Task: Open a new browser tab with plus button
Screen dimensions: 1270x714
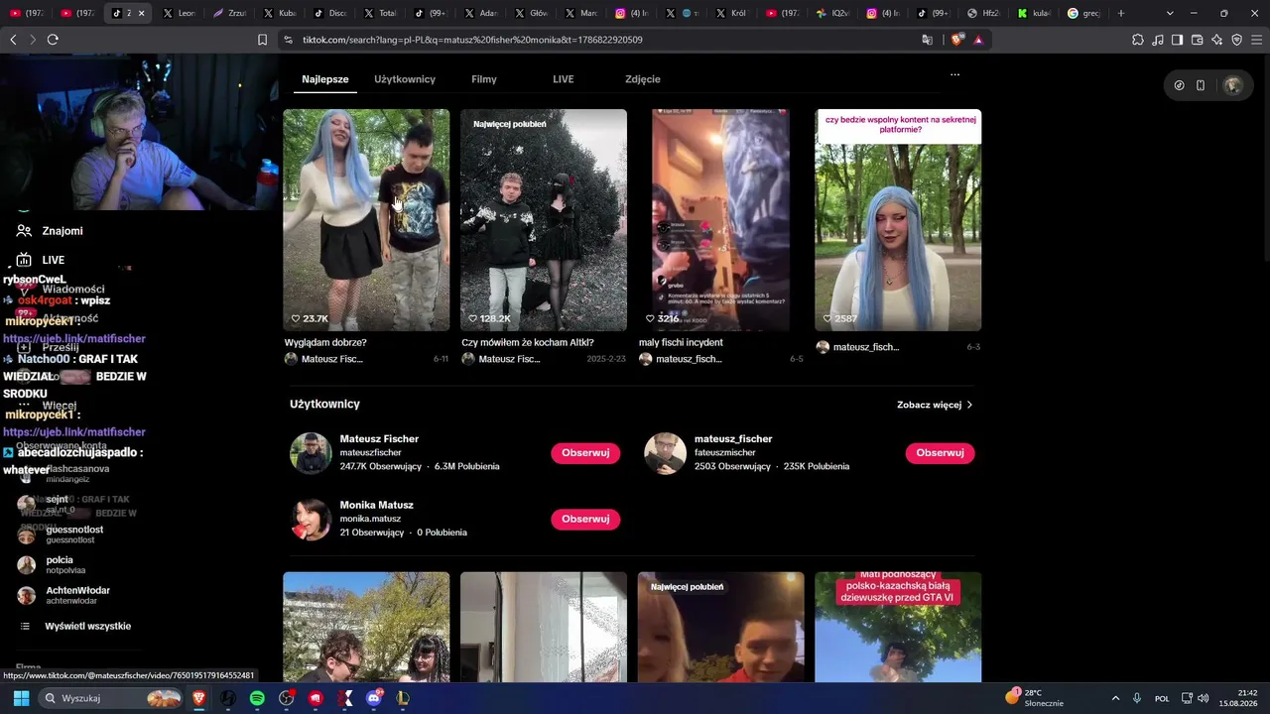Action: point(1121,13)
